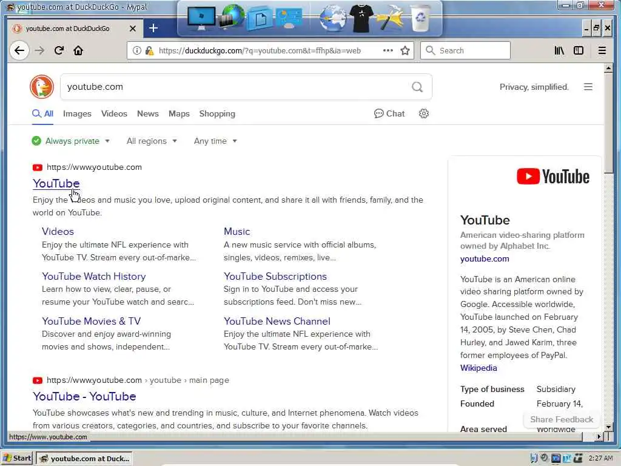Switch to the Shopping tab
This screenshot has width=621, height=466.
click(x=217, y=113)
